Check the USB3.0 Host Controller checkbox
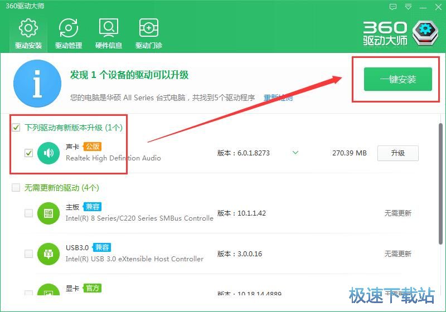 coord(29,253)
